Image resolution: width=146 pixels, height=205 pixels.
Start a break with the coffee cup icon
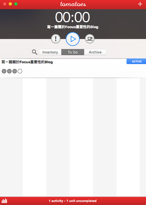pos(90,39)
